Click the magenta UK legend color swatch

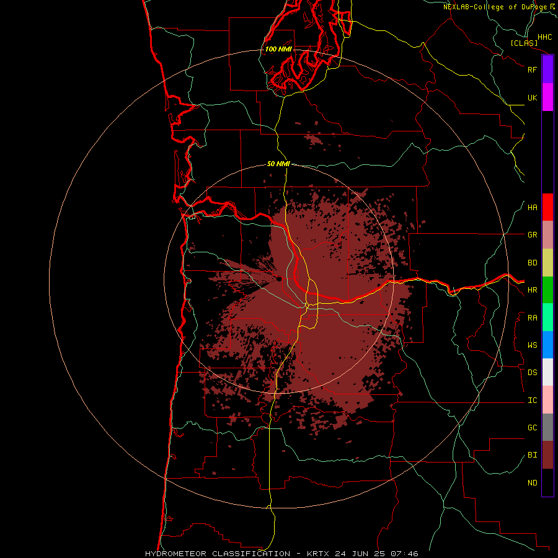click(547, 97)
